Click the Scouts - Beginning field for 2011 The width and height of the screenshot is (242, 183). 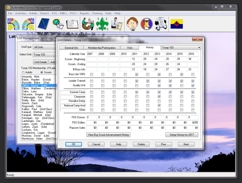coord(136,59)
